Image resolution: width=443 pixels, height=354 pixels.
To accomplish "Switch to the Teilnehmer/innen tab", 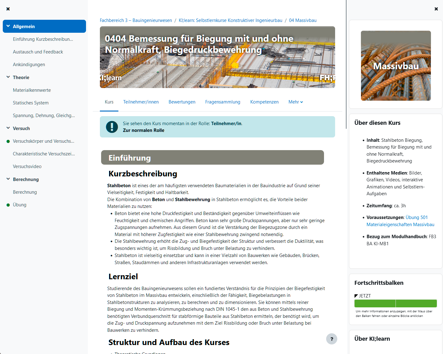I will (x=141, y=102).
